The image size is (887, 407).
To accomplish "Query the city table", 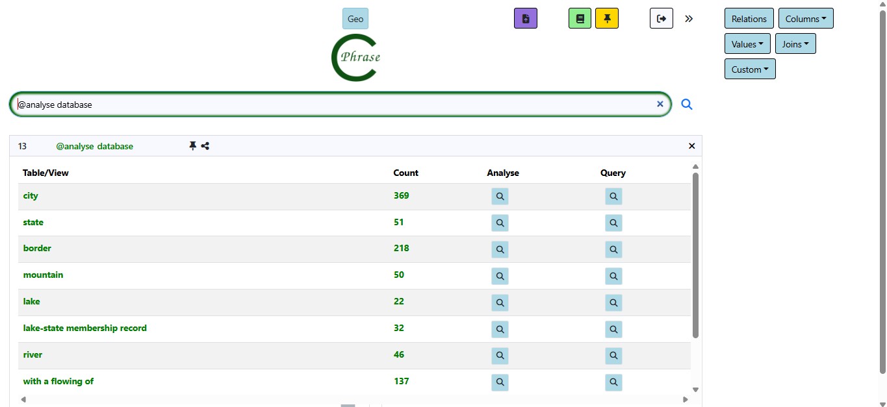I will 613,197.
